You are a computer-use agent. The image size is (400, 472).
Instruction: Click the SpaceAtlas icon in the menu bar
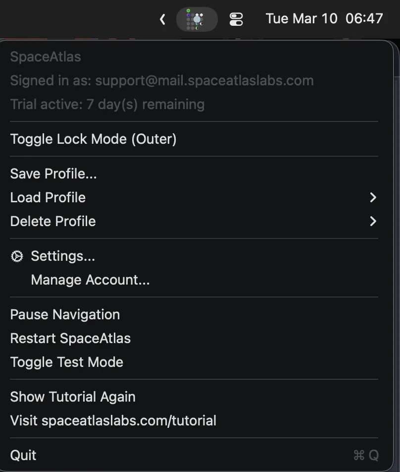[197, 19]
